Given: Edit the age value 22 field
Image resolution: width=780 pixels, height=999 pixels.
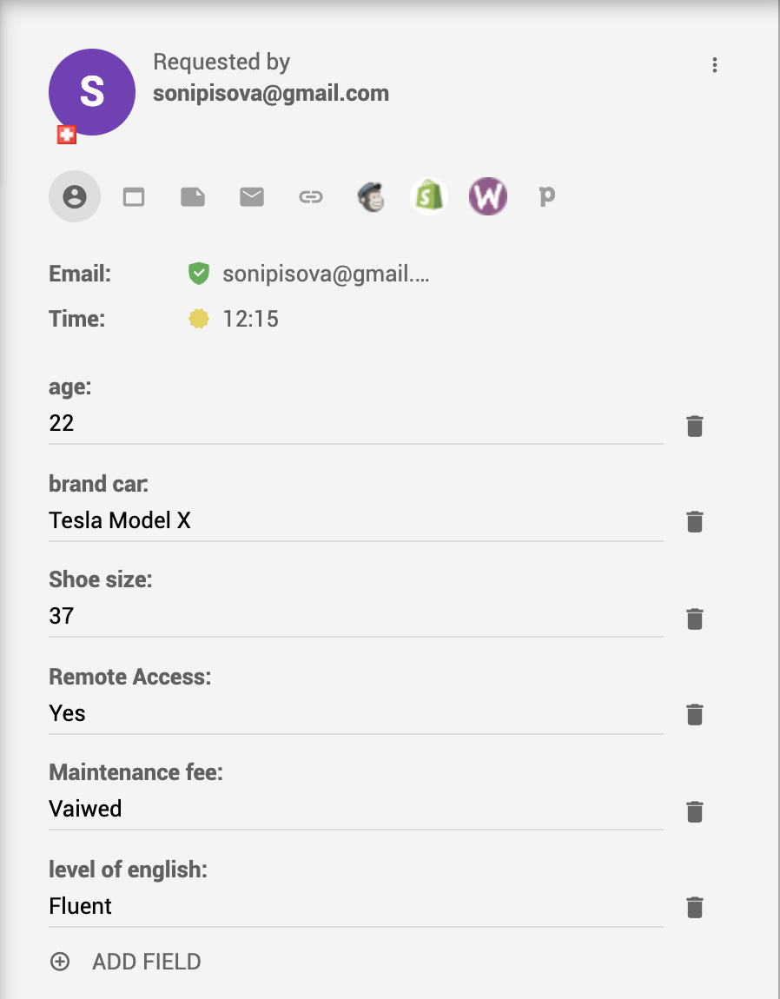Looking at the screenshot, I should 355,424.
